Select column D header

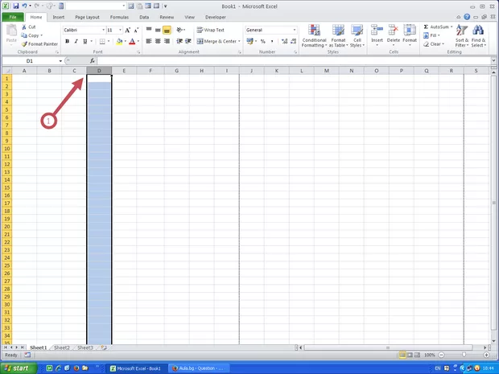coord(99,71)
